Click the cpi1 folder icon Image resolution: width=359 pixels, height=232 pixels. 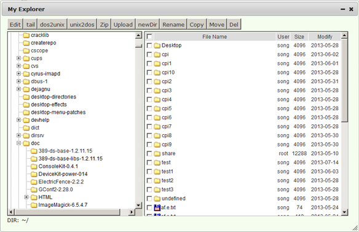pos(157,63)
